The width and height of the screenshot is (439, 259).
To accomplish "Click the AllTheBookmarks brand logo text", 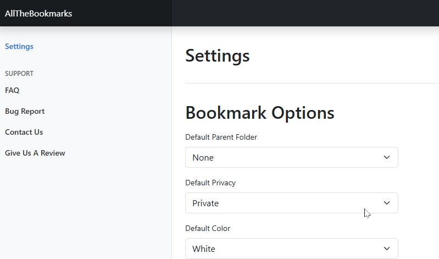I will 38,13.
